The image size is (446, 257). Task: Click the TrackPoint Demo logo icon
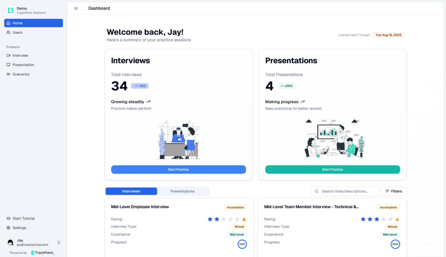(x=10, y=11)
